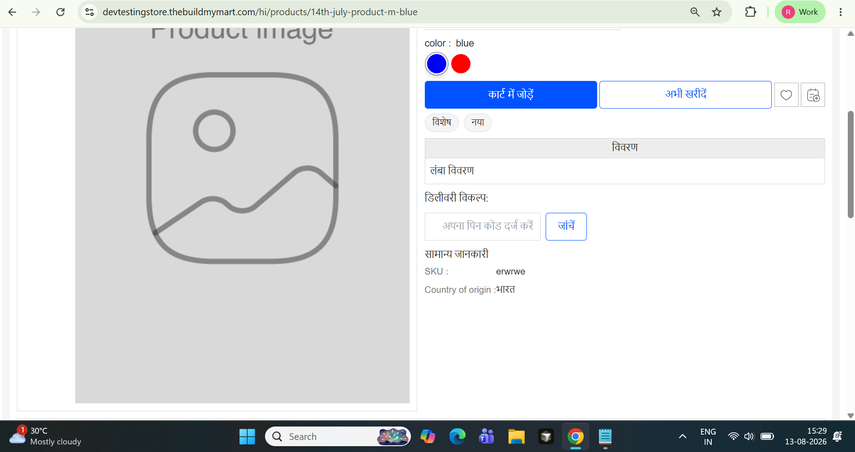
Task: Click the ENG IN language indicator
Action: [708, 437]
